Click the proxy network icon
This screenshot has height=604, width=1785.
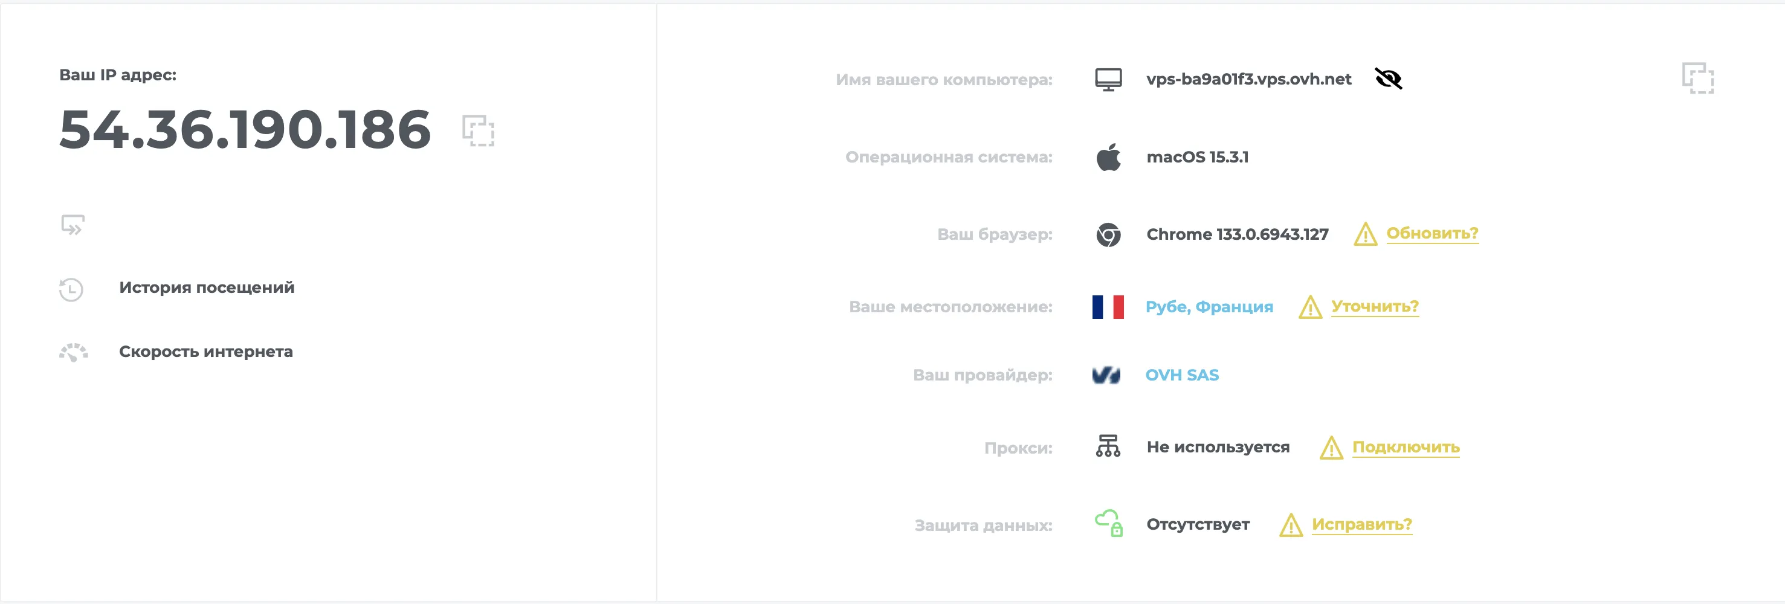[x=1108, y=446]
